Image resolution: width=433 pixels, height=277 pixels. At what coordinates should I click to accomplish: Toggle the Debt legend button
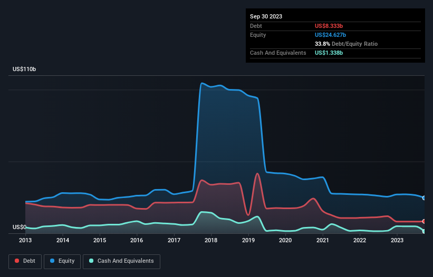click(x=25, y=261)
